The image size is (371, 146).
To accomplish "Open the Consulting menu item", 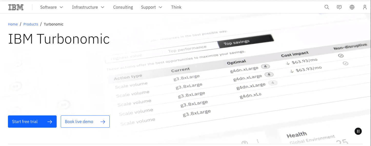I will click(x=123, y=7).
